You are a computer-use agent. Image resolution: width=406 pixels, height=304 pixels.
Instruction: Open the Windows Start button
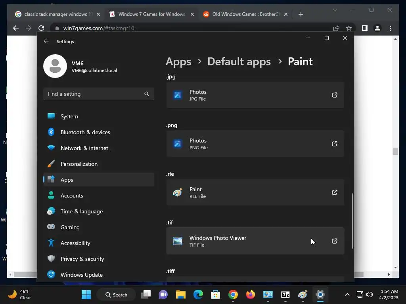[x=86, y=294]
